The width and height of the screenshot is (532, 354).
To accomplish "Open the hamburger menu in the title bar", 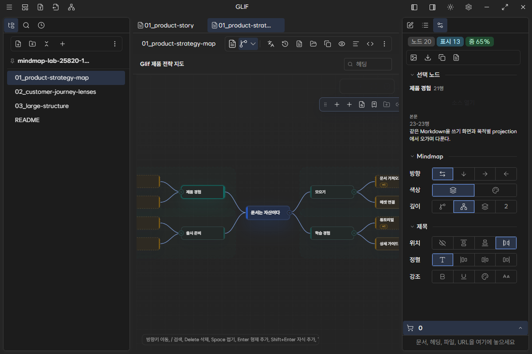I will (x=9, y=7).
